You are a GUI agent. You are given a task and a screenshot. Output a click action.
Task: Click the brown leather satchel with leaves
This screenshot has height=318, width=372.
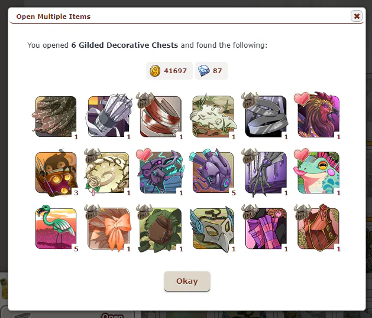tap(161, 228)
